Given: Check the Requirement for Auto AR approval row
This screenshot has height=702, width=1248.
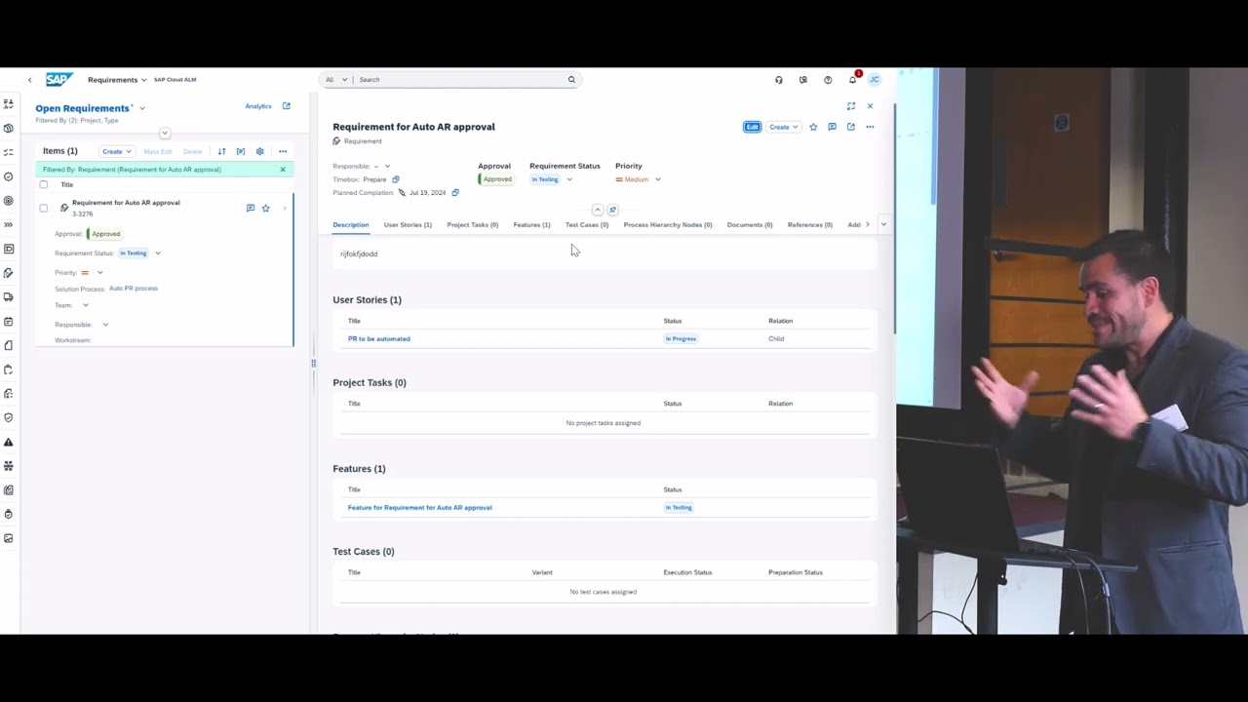Looking at the screenshot, I should pyautogui.click(x=43, y=208).
